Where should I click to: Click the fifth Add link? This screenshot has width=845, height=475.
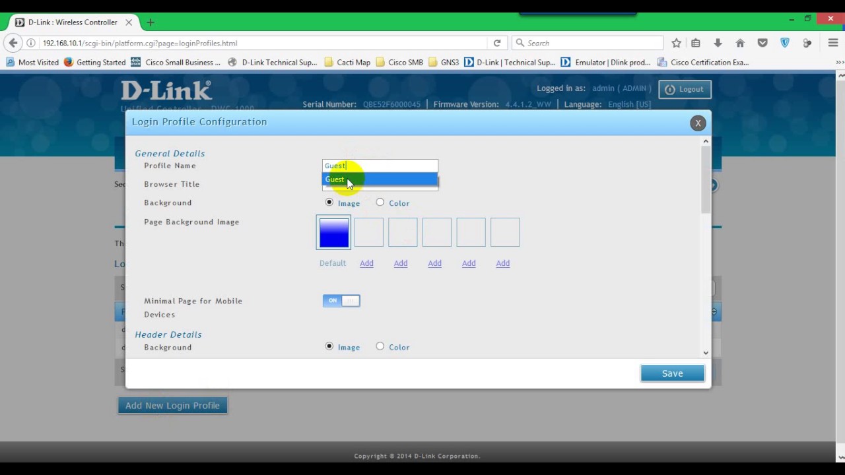coord(503,263)
